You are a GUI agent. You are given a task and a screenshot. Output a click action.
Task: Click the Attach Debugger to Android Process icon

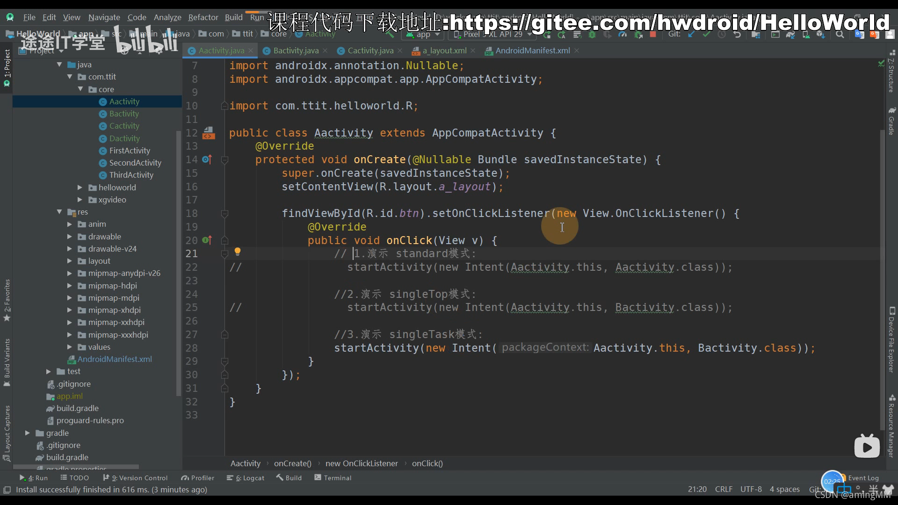tap(638, 35)
